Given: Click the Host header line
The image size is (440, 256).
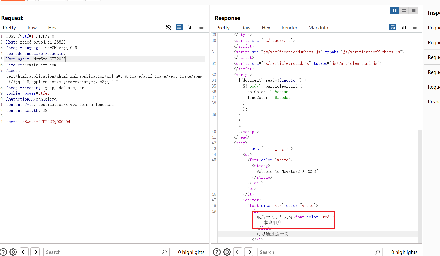Looking at the screenshot, I should point(36,42).
